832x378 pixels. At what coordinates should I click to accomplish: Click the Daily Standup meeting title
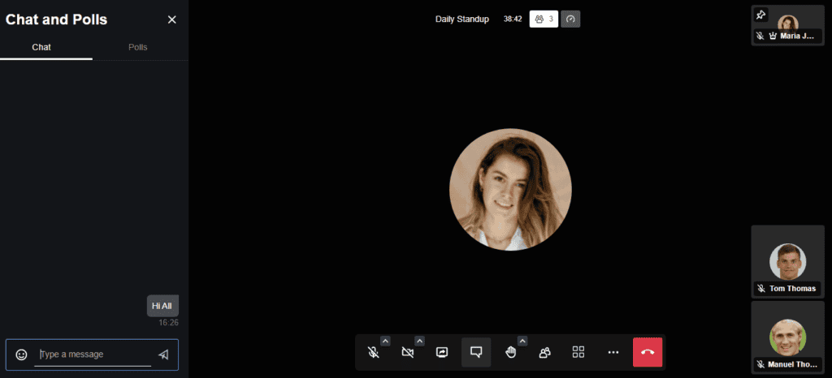462,19
